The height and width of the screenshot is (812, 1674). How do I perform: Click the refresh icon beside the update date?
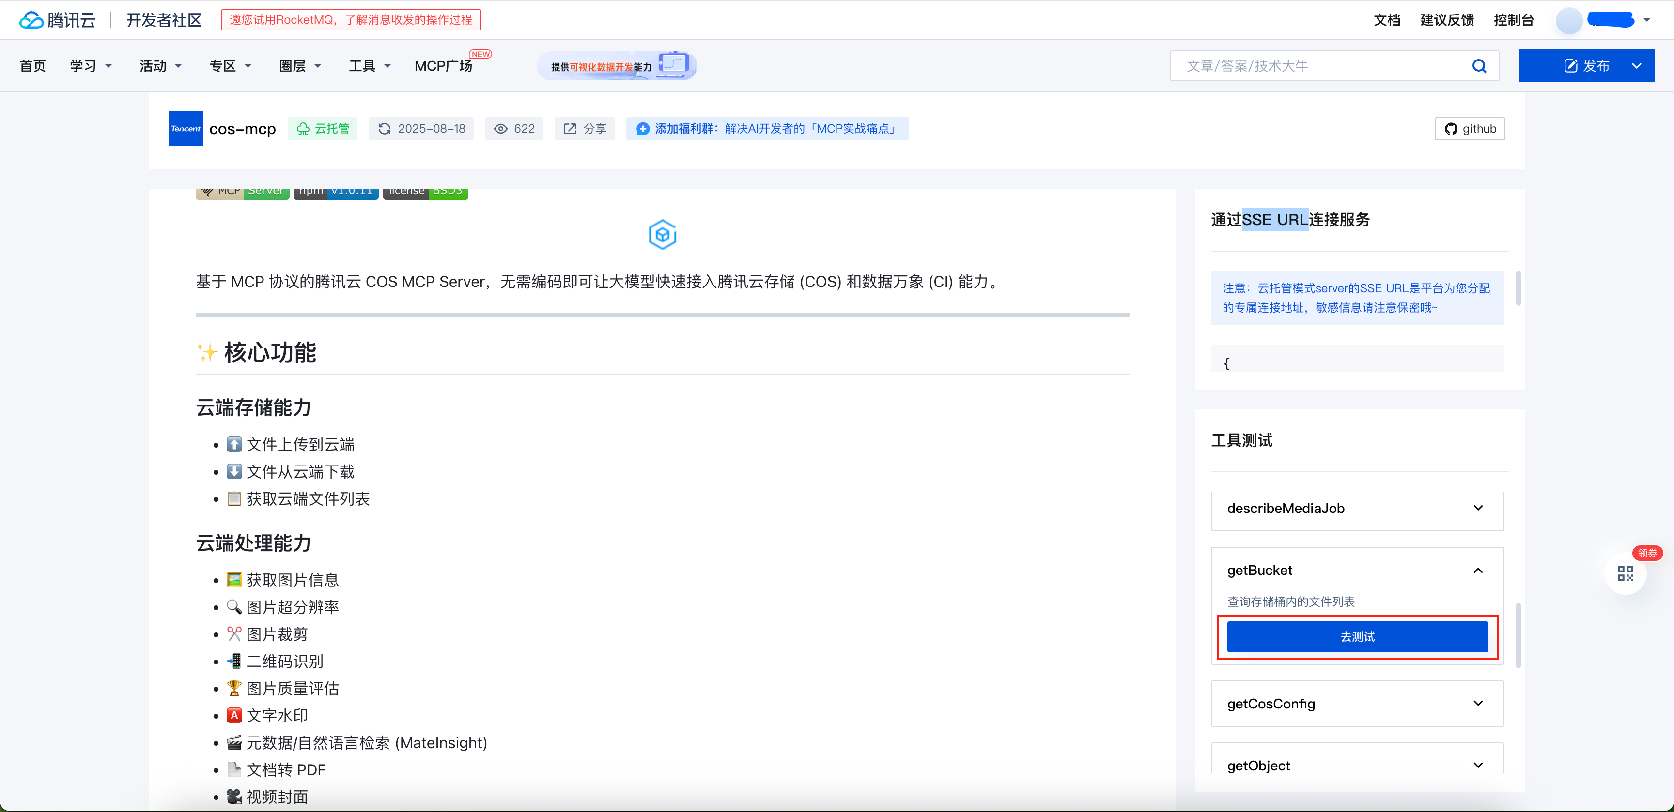tap(384, 129)
